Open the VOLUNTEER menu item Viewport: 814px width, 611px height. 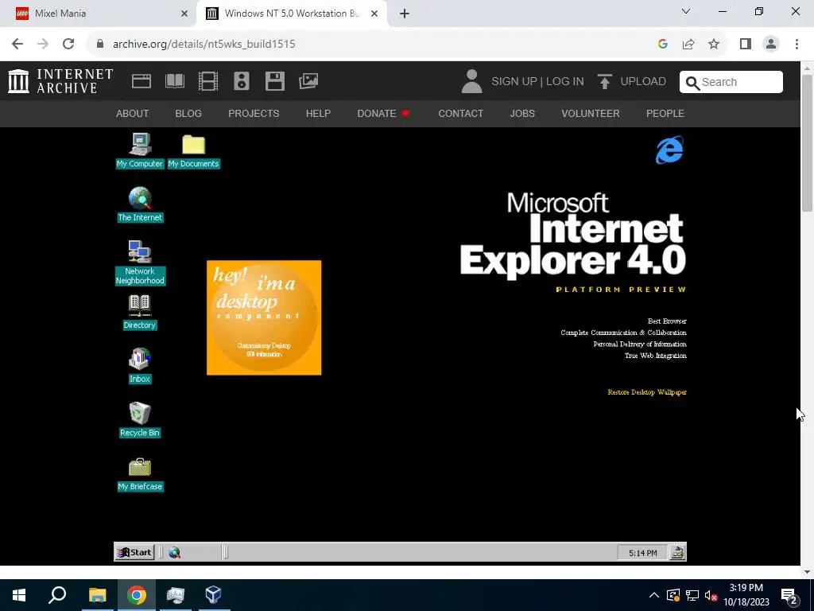pyautogui.click(x=591, y=113)
